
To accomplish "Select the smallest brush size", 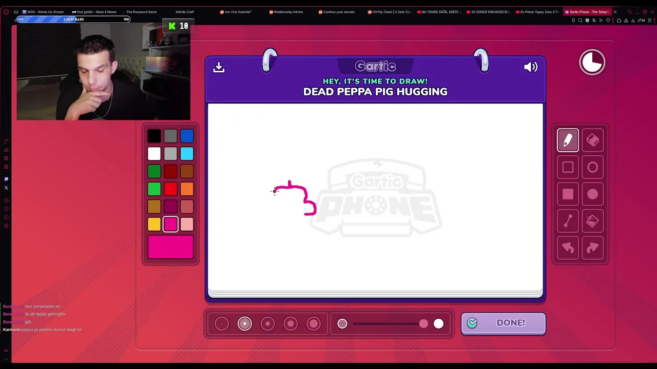I will [222, 323].
